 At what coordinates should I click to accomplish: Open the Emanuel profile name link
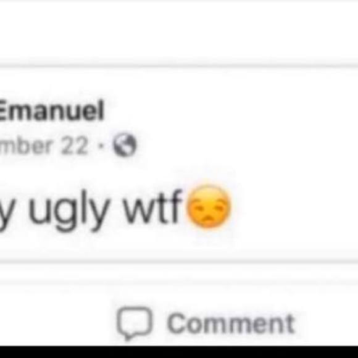[x=51, y=111]
